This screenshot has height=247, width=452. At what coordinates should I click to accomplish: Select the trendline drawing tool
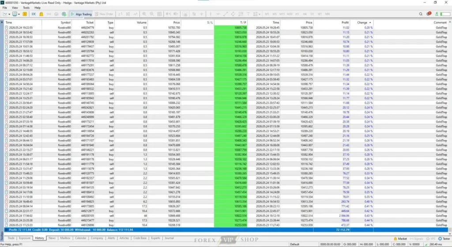tap(226, 14)
